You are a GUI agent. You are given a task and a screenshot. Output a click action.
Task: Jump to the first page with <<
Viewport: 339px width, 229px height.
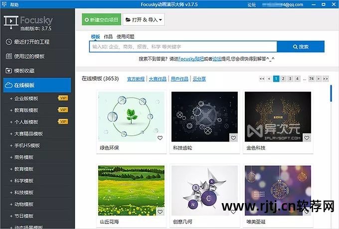pyautogui.click(x=262, y=79)
